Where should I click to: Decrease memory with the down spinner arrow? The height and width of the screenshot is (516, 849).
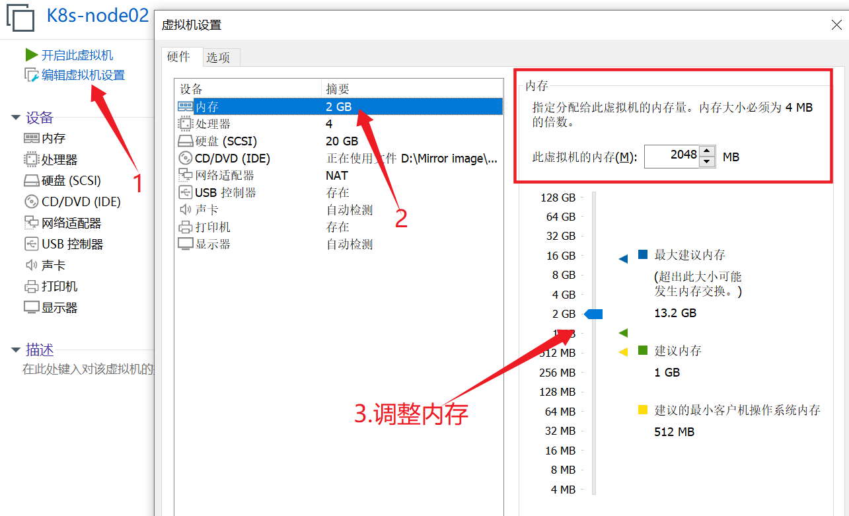coord(707,162)
